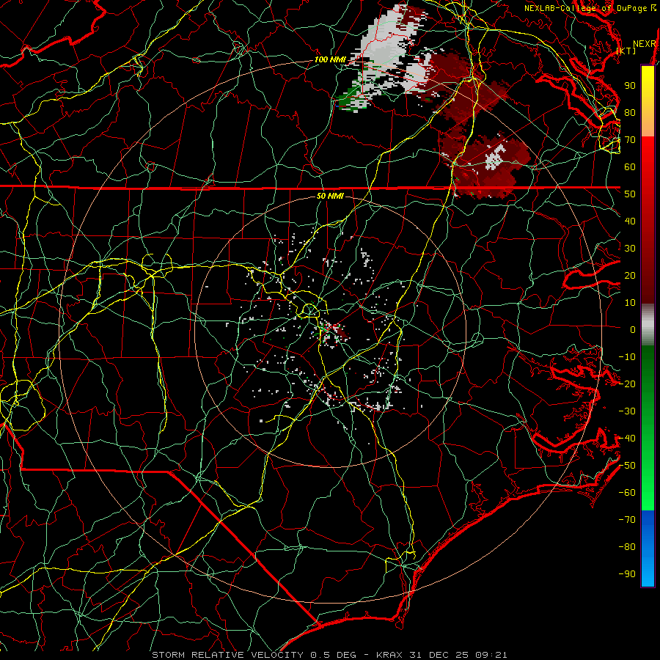This screenshot has height=660, width=660.
Task: Click the "50 NMI" range ring label
Action: coord(330,196)
